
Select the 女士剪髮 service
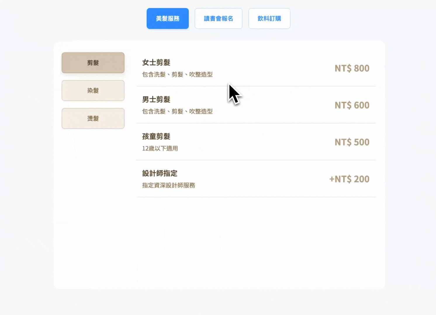[256, 68]
